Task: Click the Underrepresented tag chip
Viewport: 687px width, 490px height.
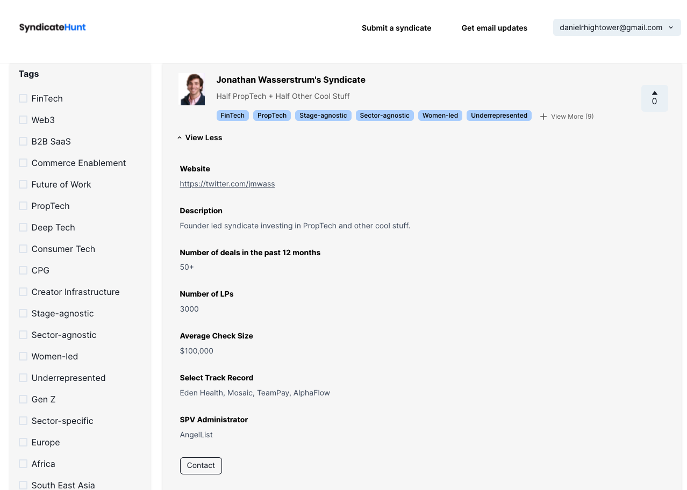Action: 499,116
